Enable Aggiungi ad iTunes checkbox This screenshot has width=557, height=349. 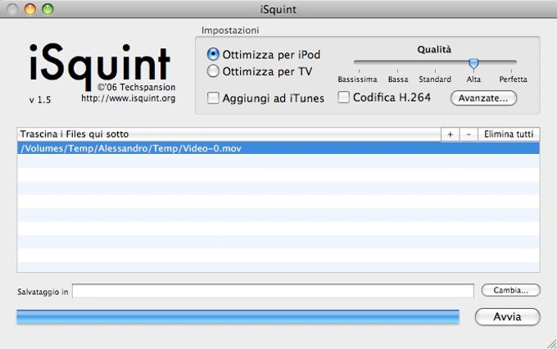[213, 97]
